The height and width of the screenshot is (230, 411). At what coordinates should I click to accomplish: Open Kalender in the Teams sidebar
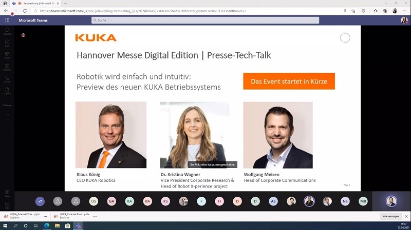tap(7, 67)
